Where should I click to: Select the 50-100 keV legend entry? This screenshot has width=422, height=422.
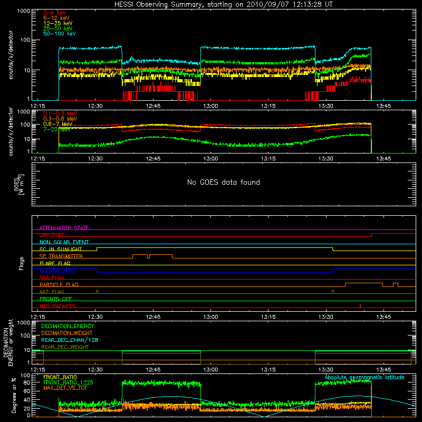[60, 34]
